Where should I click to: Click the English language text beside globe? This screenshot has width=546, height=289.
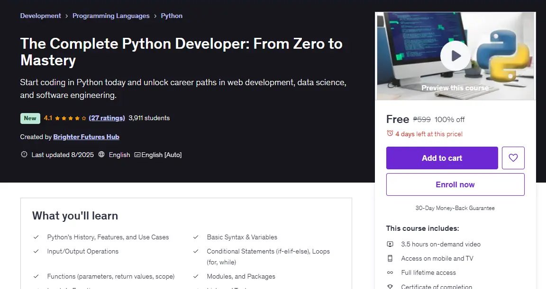click(119, 155)
